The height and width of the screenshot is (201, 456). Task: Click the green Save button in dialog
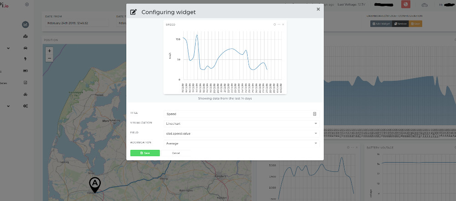[x=145, y=153]
